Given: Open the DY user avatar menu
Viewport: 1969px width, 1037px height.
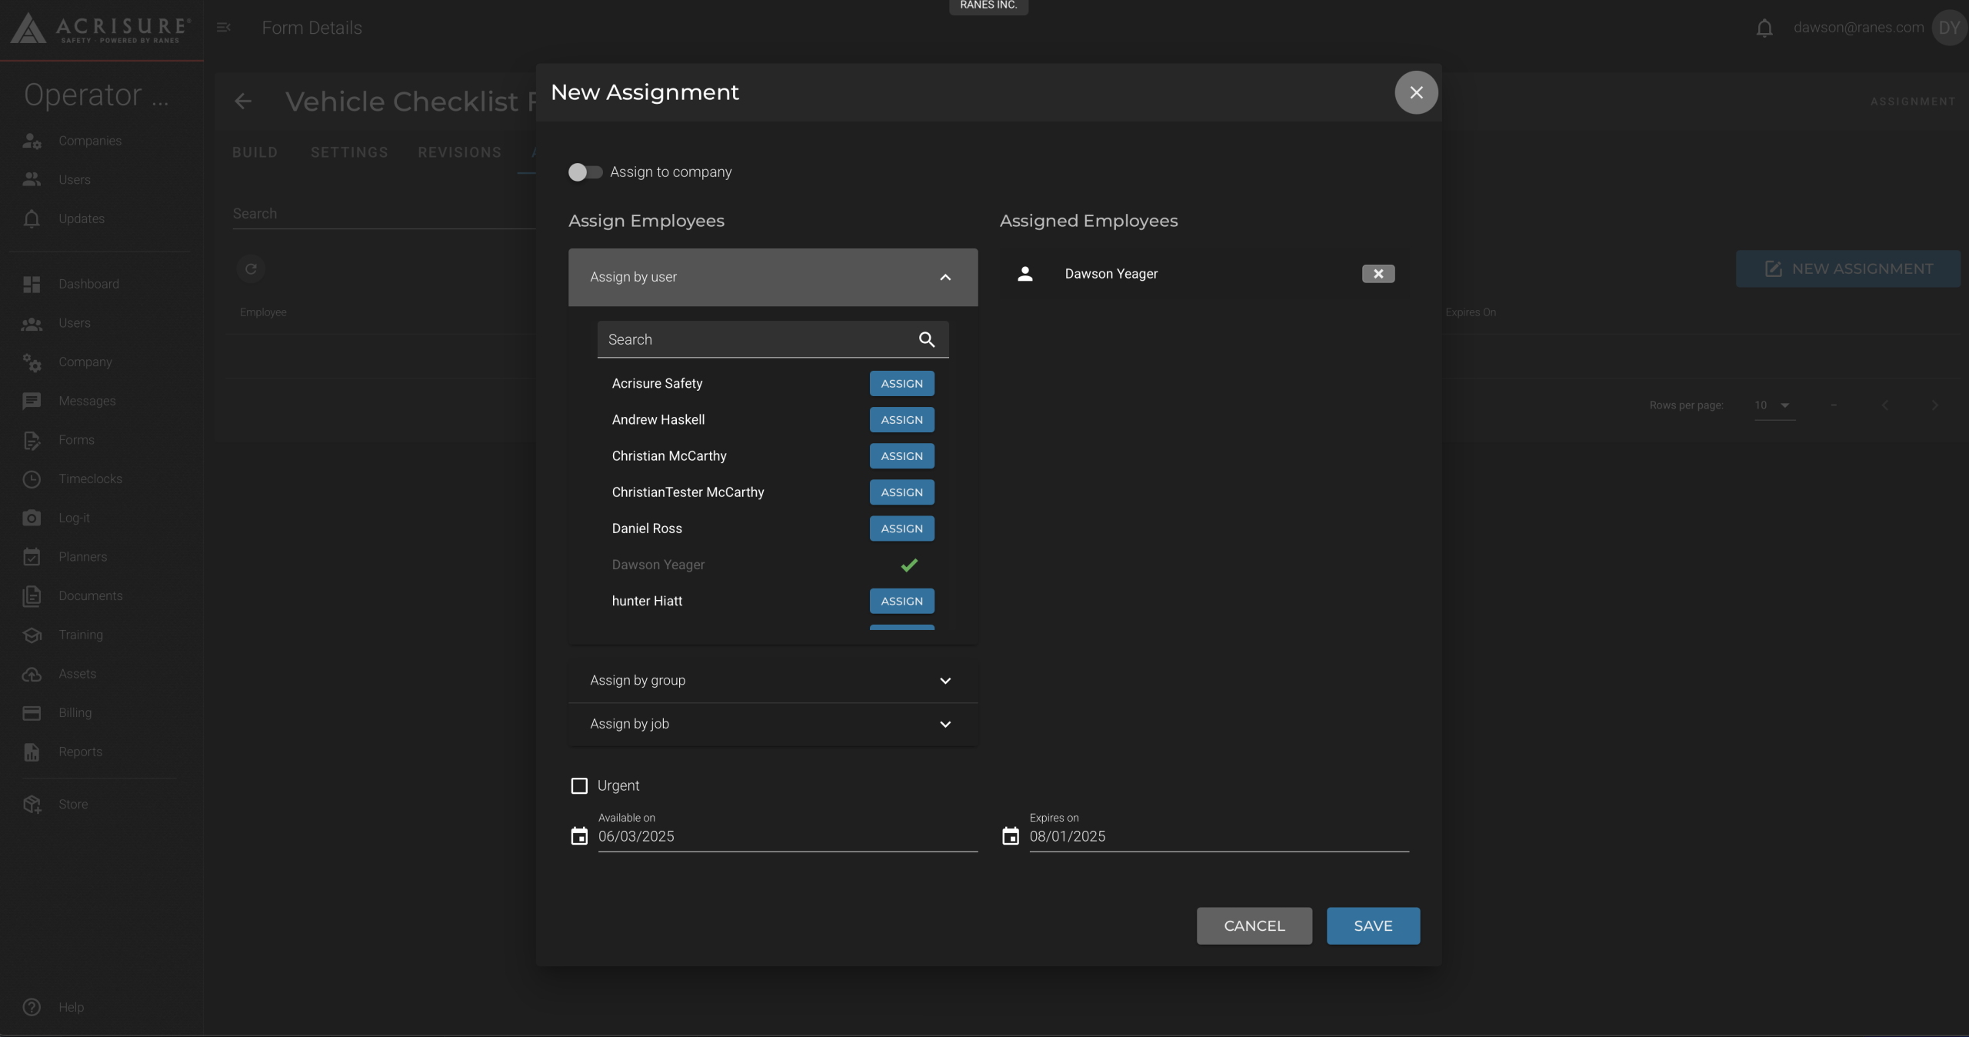Looking at the screenshot, I should (x=1949, y=28).
